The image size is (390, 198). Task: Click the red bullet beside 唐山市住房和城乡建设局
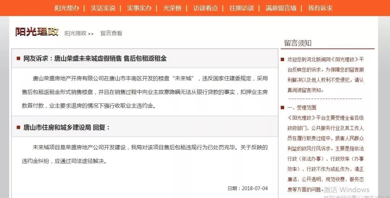pyautogui.click(x=18, y=127)
